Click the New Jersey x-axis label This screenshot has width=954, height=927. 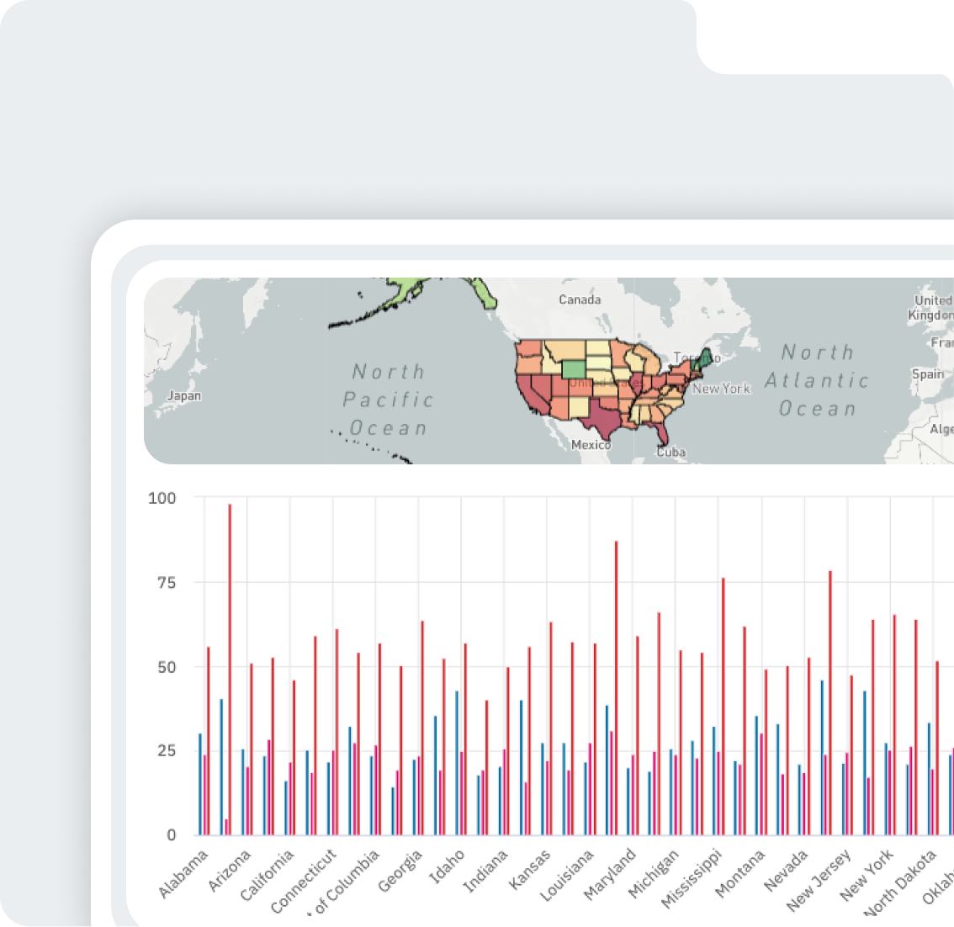pyautogui.click(x=819, y=881)
